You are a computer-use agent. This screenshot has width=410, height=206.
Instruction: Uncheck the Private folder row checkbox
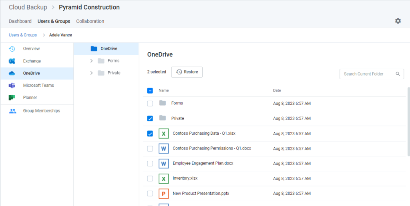tap(150, 118)
